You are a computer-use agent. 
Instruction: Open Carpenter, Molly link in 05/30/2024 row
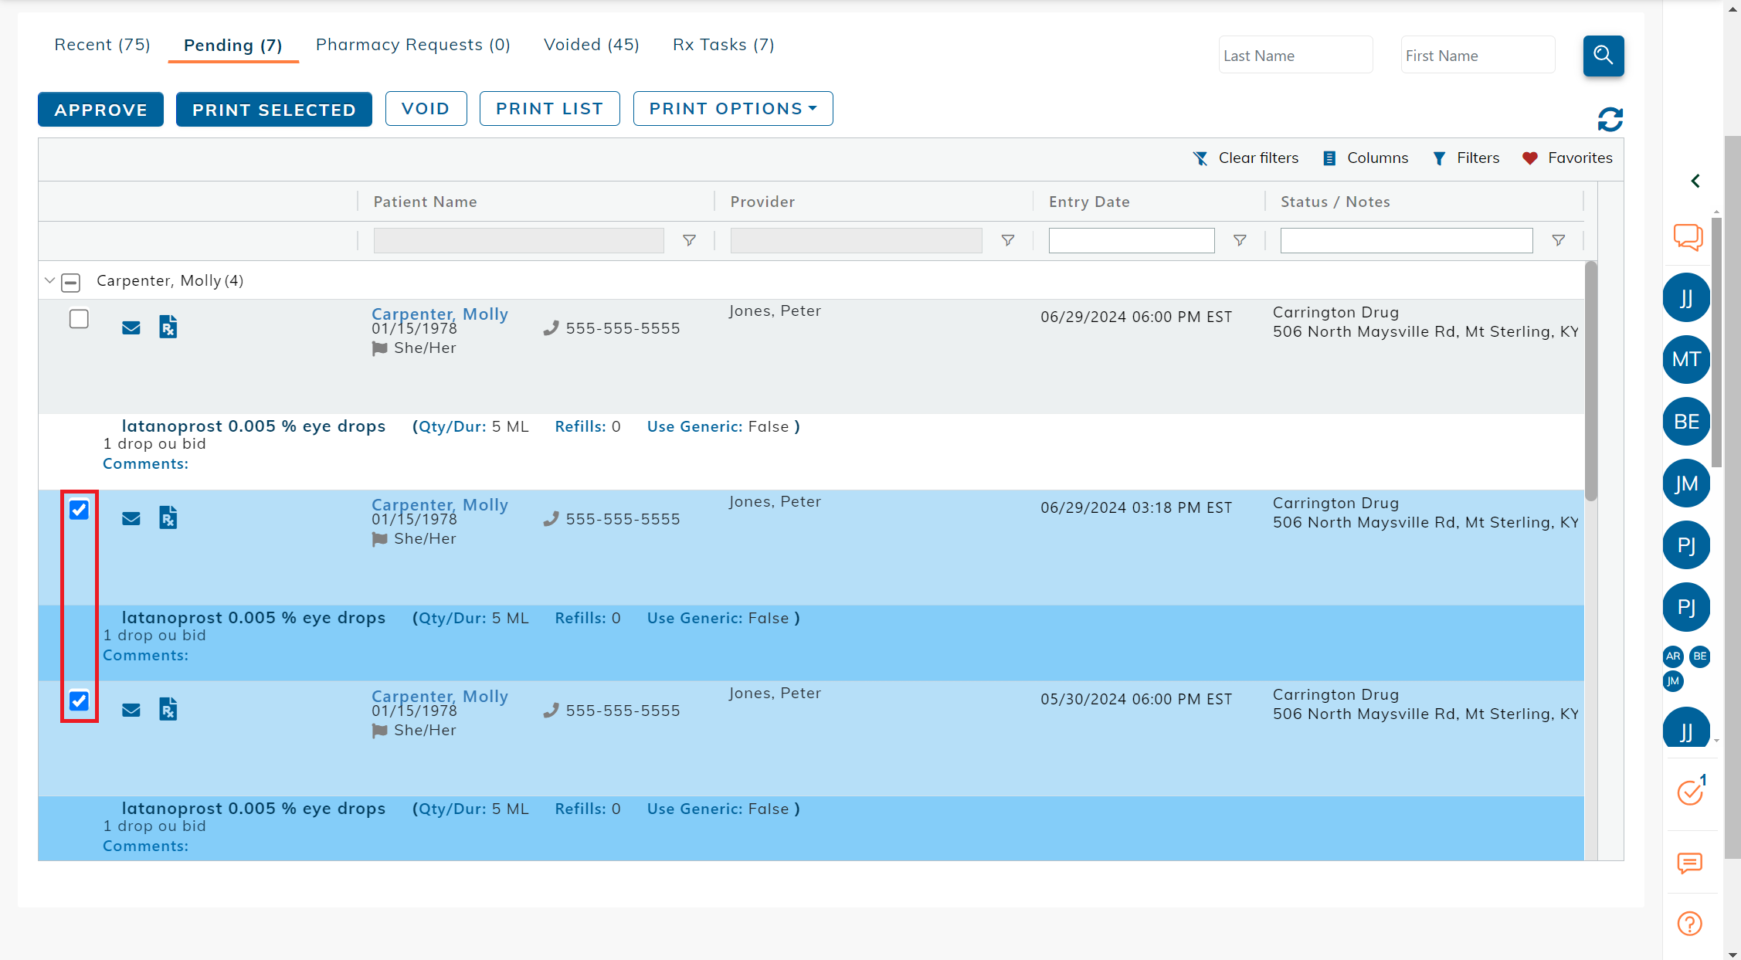[439, 696]
